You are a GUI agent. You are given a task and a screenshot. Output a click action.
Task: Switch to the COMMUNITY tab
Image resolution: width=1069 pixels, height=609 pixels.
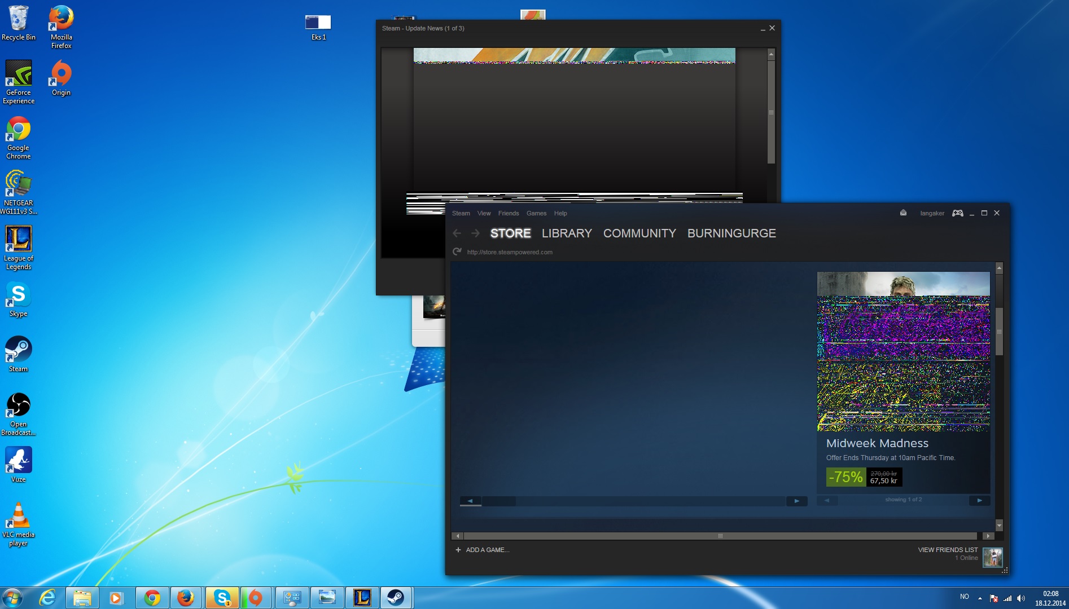pos(639,233)
